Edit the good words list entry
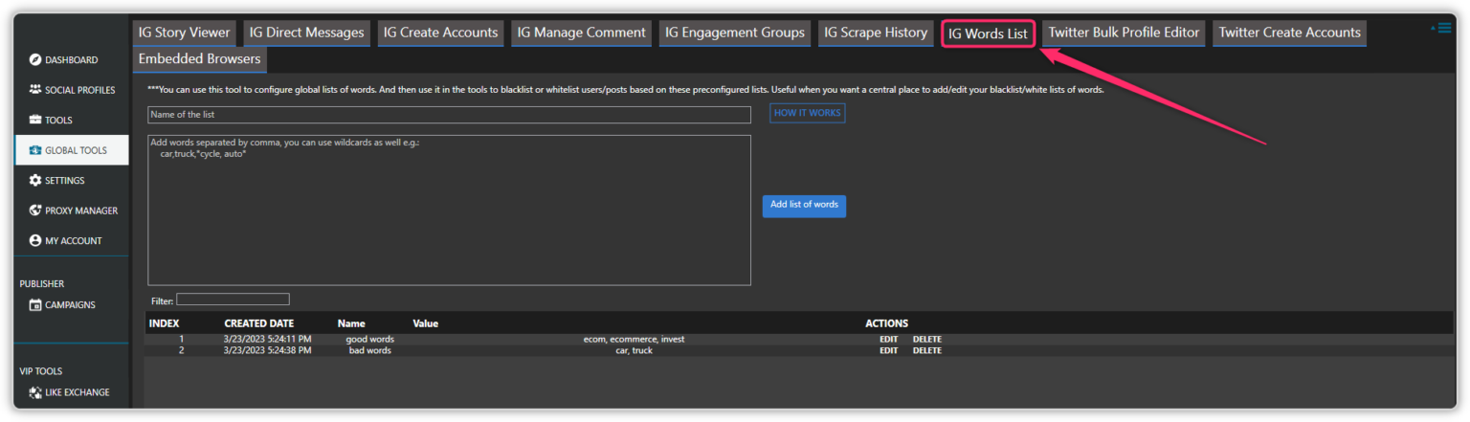This screenshot has width=1470, height=422. pyautogui.click(x=888, y=339)
